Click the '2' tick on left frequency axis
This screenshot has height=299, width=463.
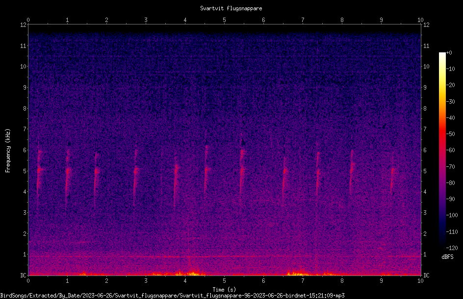[x=25, y=233]
